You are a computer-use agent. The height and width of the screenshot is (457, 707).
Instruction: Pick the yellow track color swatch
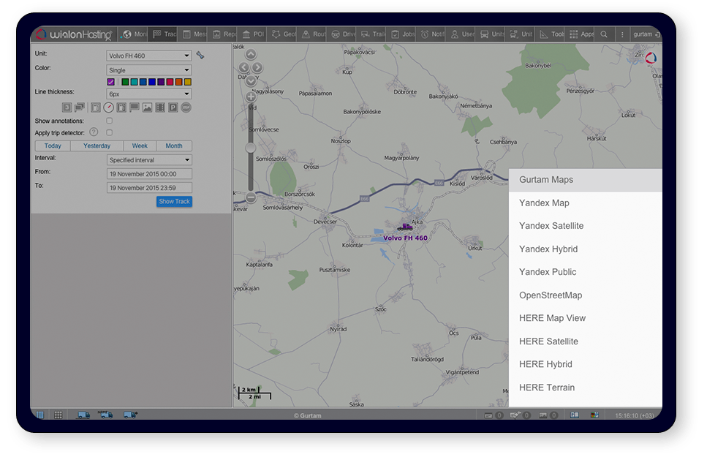(x=188, y=82)
